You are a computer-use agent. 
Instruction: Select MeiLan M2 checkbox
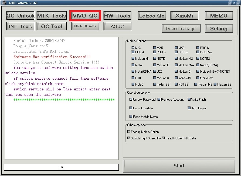point(176,58)
